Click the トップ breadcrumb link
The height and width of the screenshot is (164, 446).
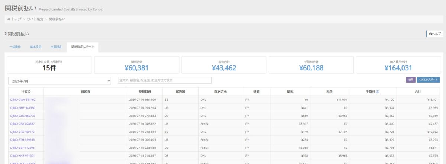pyautogui.click(x=16, y=19)
